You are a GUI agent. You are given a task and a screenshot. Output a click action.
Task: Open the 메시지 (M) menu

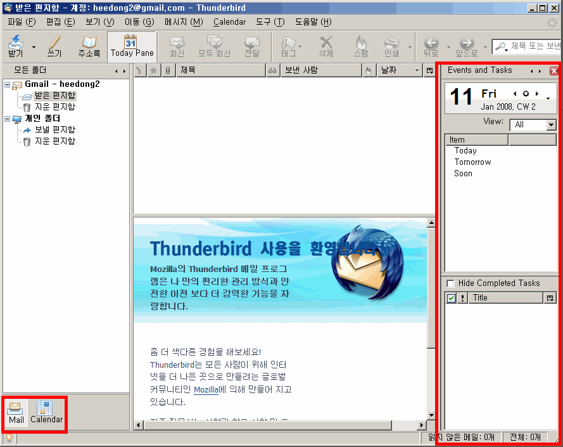[x=184, y=22]
